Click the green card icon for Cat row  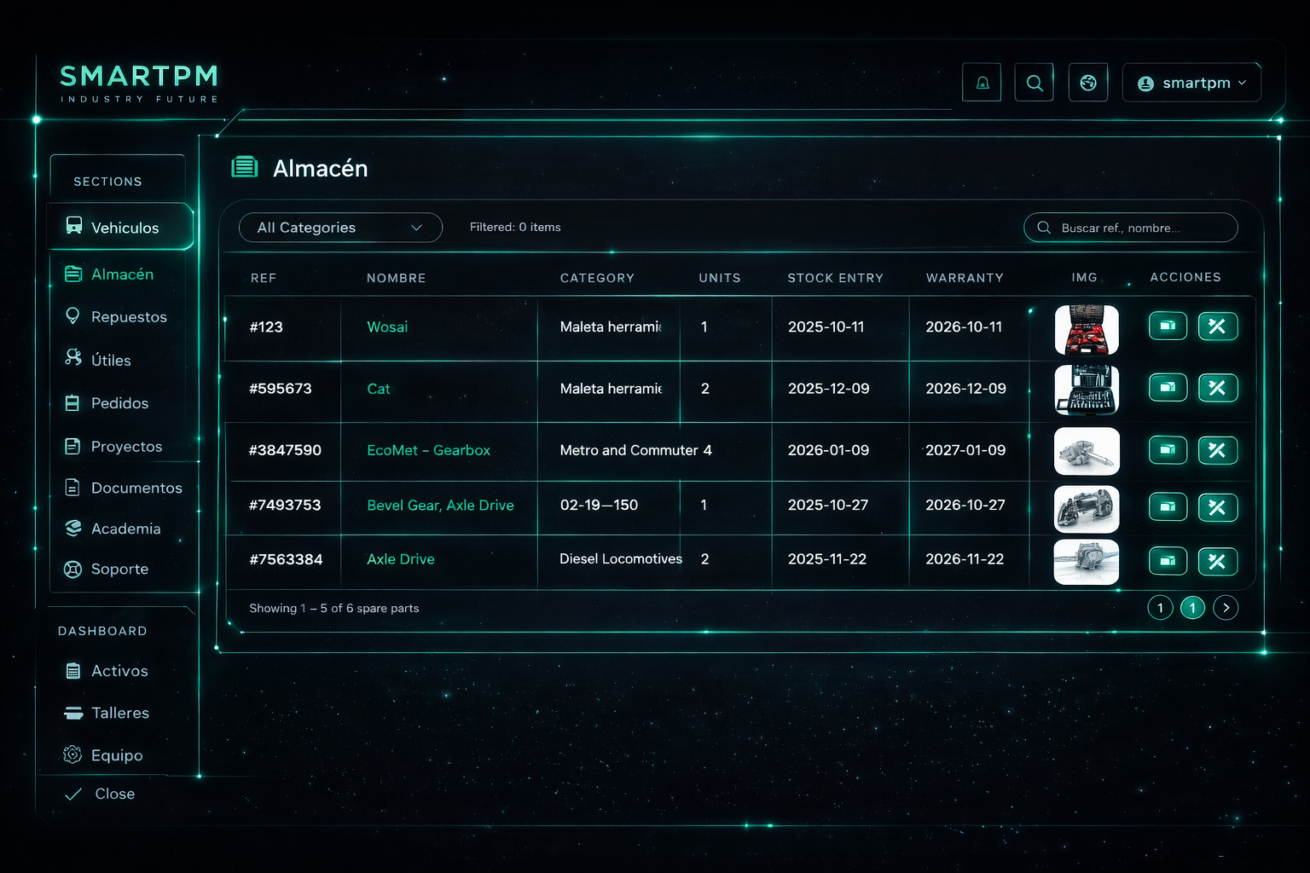[1168, 388]
